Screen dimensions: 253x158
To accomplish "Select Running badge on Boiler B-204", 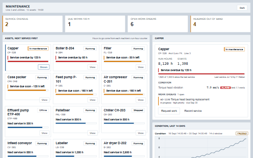I will click(90, 49).
